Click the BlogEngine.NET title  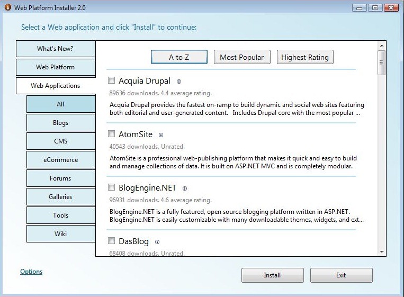tap(148, 188)
